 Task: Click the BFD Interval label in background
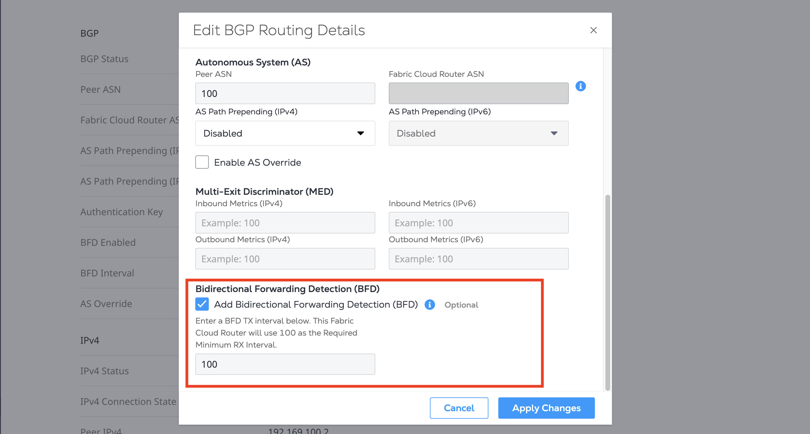(107, 273)
